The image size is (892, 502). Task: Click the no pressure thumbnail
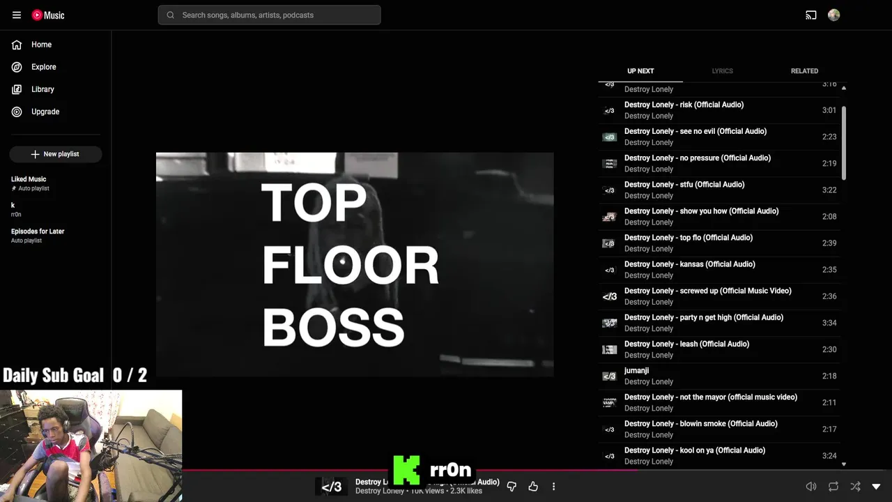click(609, 163)
